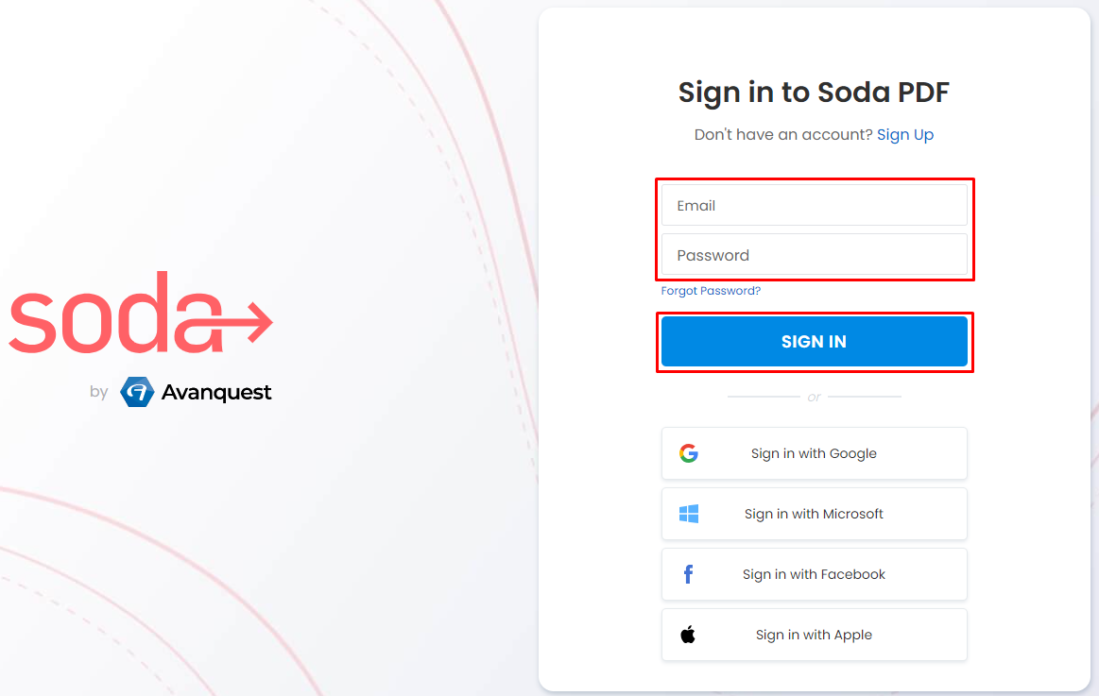Click the Avanquest hexagonal logo icon

[x=136, y=392]
